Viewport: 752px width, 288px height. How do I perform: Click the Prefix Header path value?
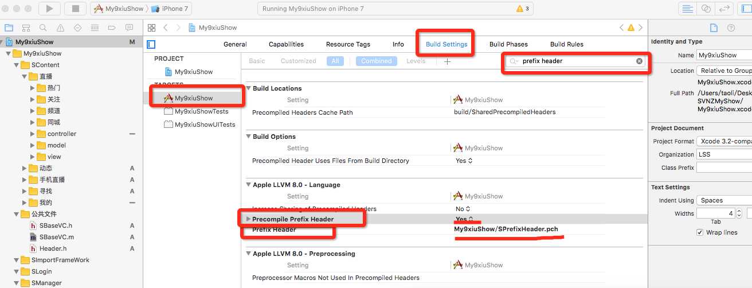(x=506, y=229)
